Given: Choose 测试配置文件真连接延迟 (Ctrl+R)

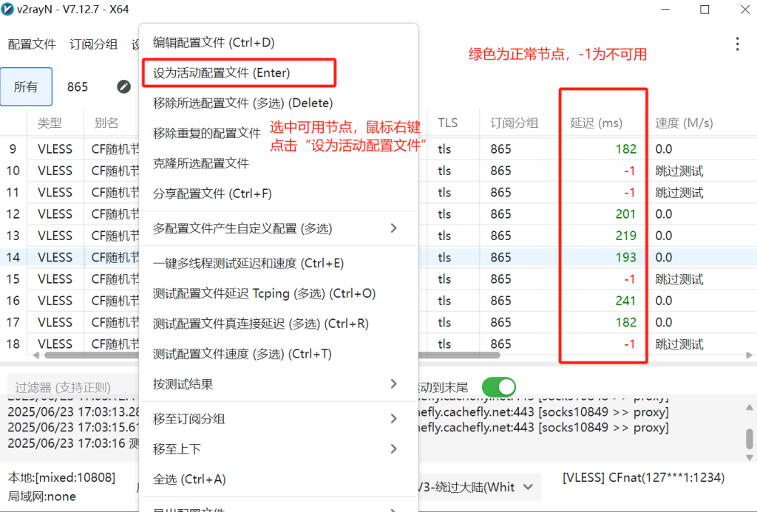Looking at the screenshot, I should [x=279, y=324].
